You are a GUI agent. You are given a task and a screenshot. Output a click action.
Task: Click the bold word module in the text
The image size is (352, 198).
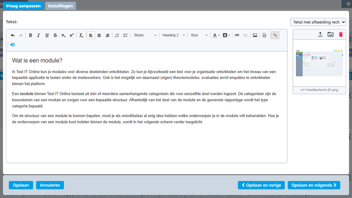26,94
